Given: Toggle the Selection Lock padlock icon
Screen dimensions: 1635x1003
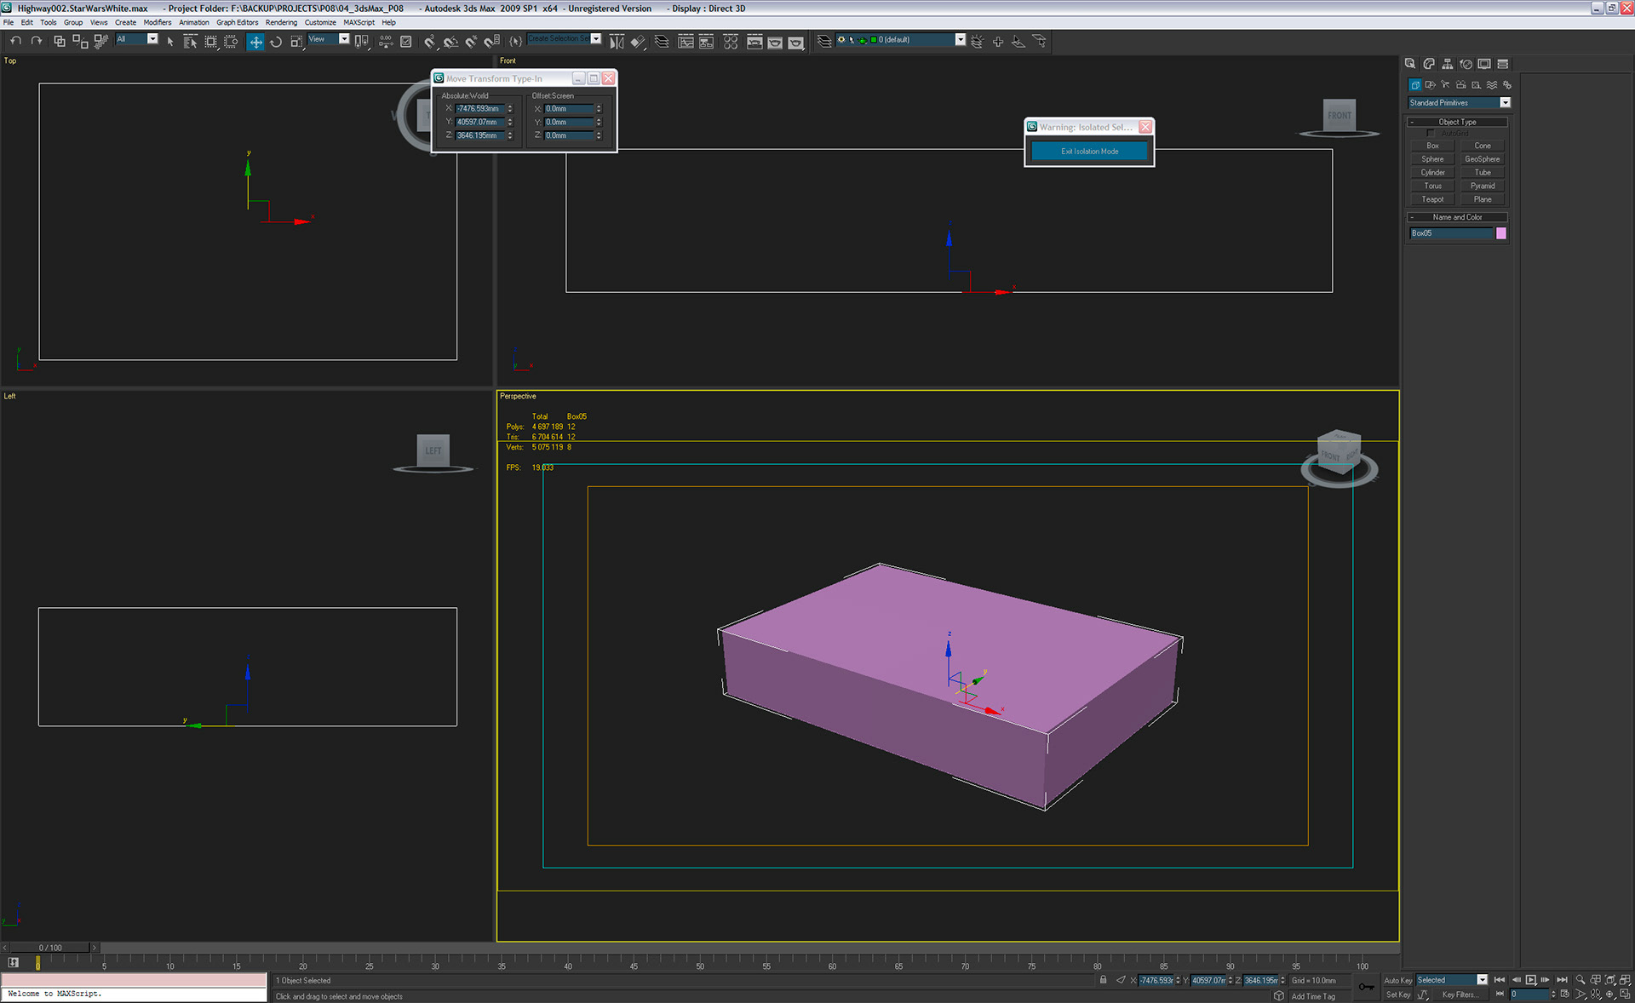Looking at the screenshot, I should pyautogui.click(x=1104, y=980).
